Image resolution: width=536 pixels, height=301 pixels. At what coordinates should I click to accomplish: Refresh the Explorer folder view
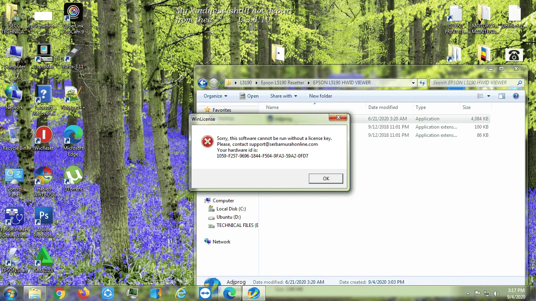coord(422,83)
